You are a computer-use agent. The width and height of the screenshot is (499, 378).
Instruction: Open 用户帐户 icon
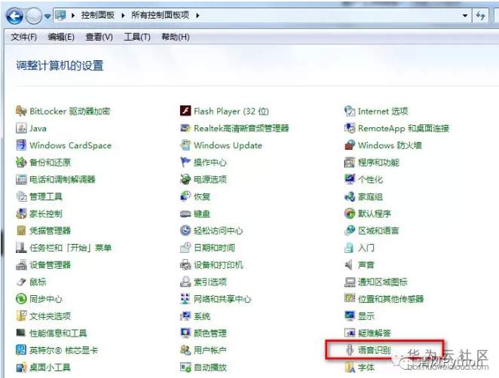185,350
